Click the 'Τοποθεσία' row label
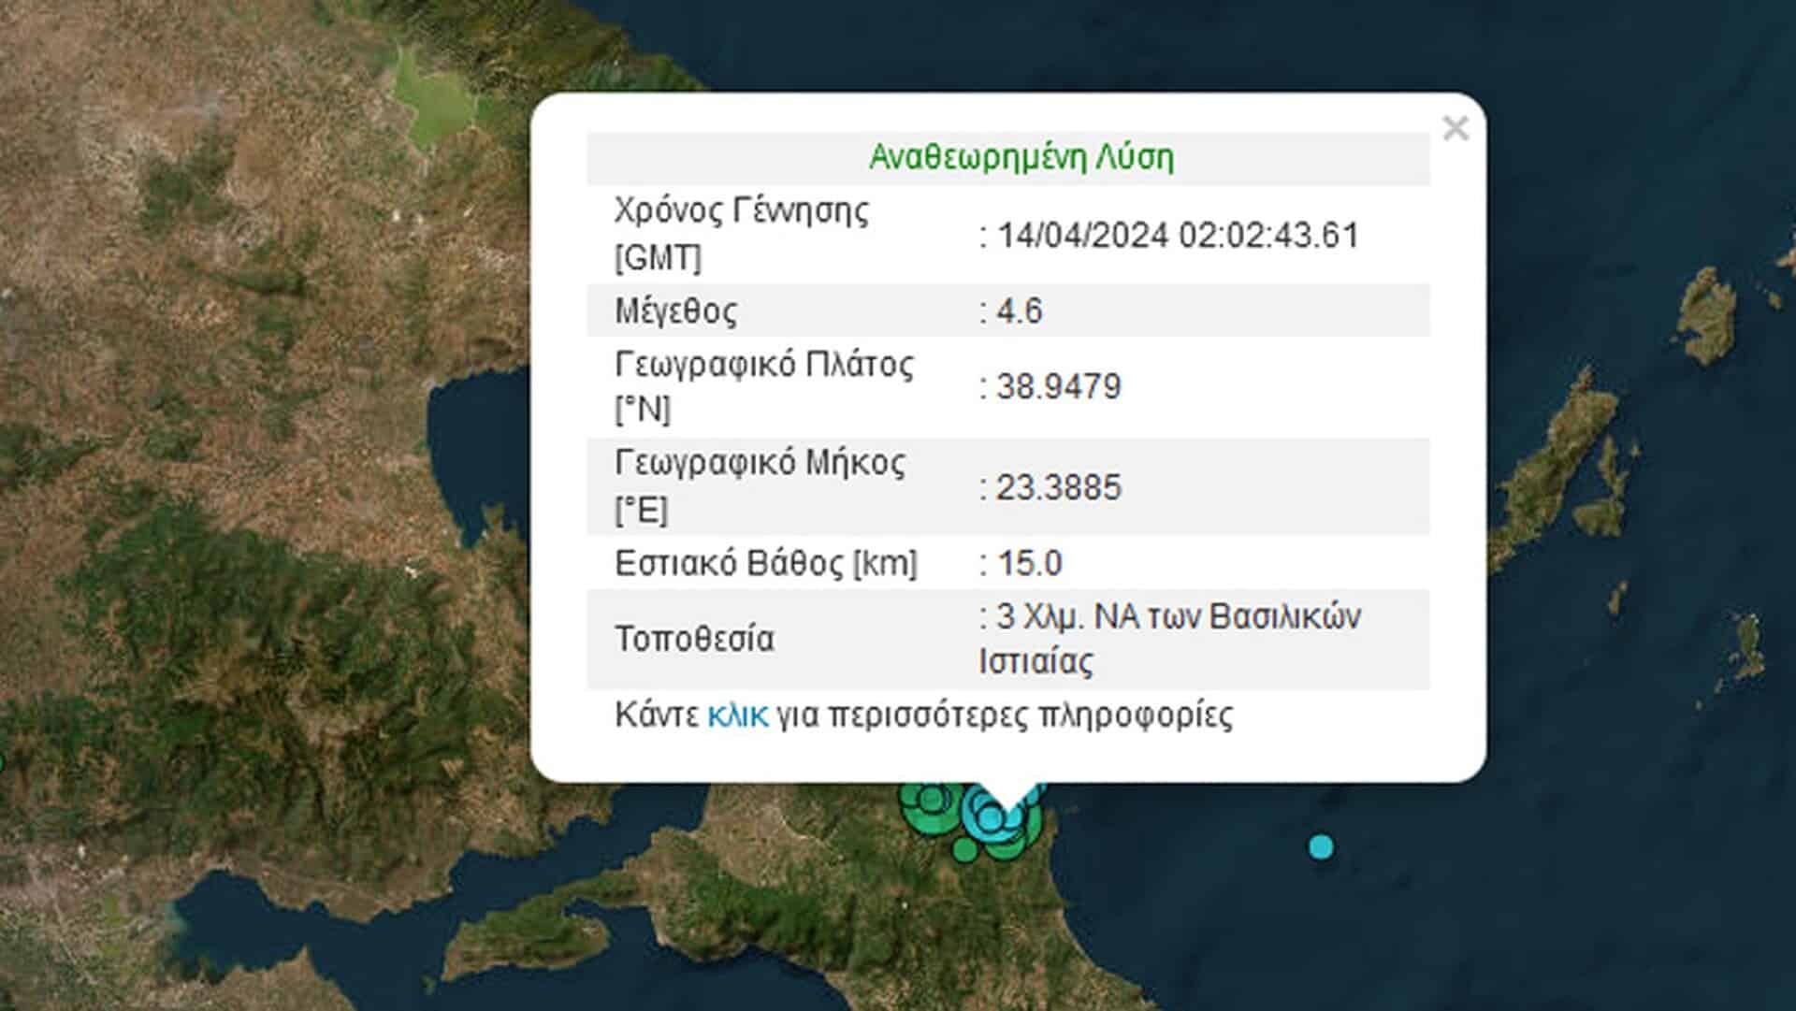The image size is (1796, 1011). click(x=694, y=639)
